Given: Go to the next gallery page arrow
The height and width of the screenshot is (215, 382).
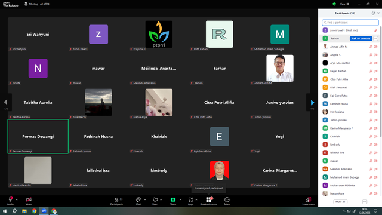Looking at the screenshot, I should tap(312, 103).
